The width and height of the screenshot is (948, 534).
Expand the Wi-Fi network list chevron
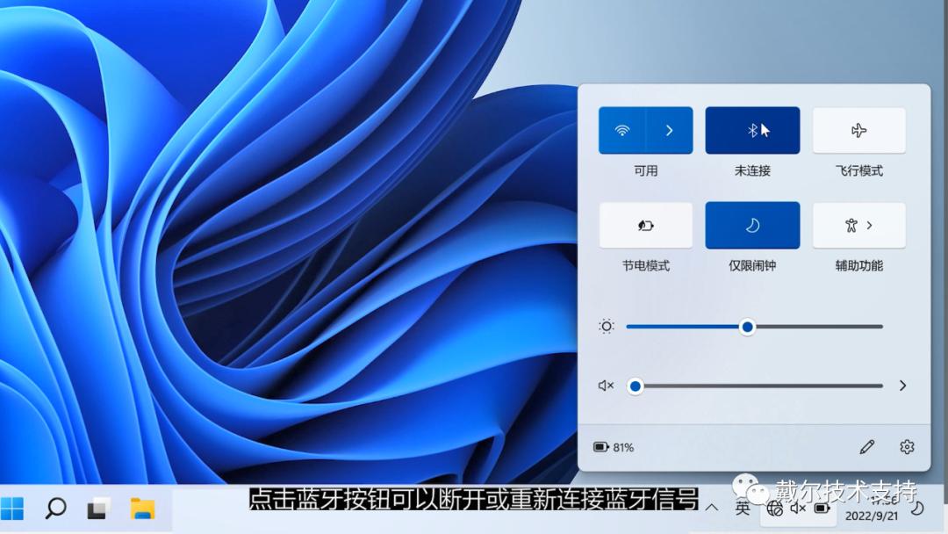pyautogui.click(x=670, y=129)
